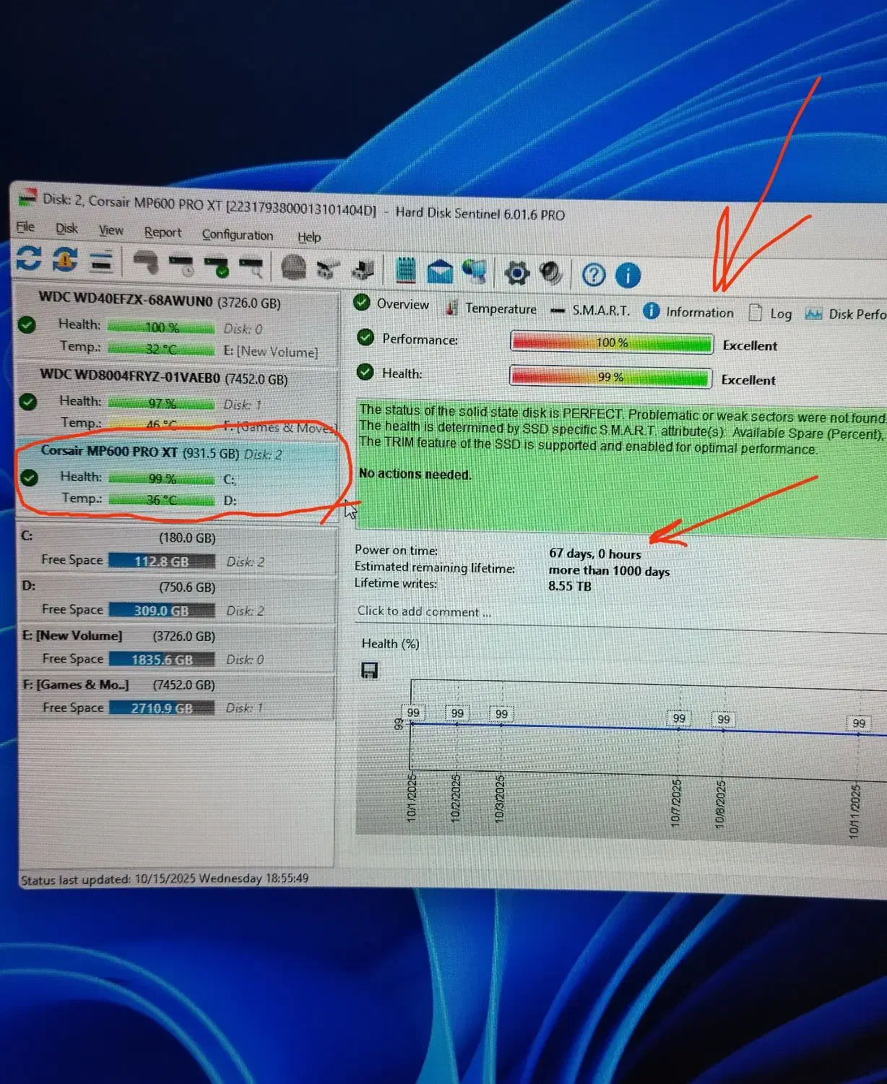Select the F: Games & Mo.. volume
887x1084 pixels.
click(76, 684)
